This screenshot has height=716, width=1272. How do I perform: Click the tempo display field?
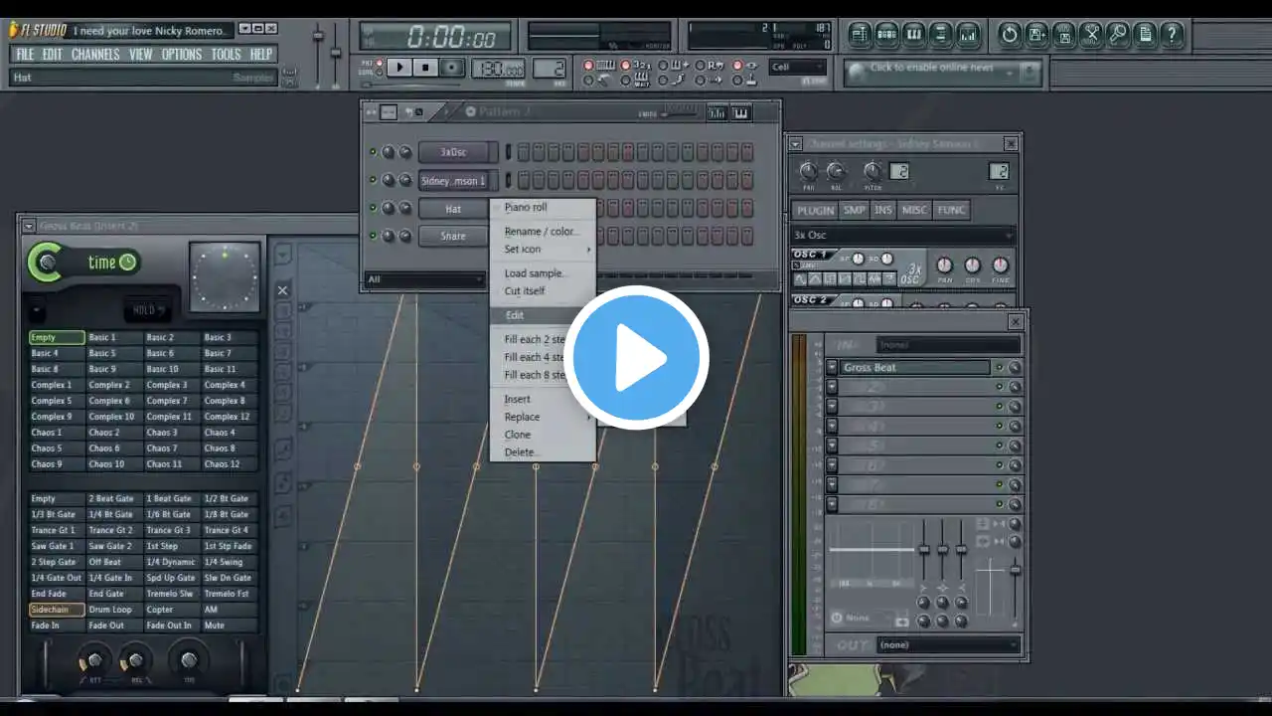pos(499,69)
